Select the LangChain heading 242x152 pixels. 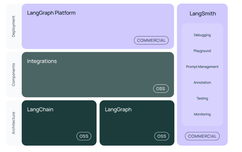pos(40,109)
